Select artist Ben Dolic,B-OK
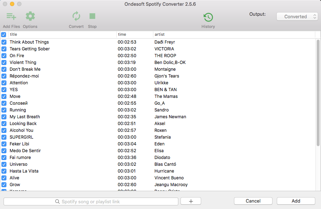Viewport: 321px width, 209px height. 170,63
